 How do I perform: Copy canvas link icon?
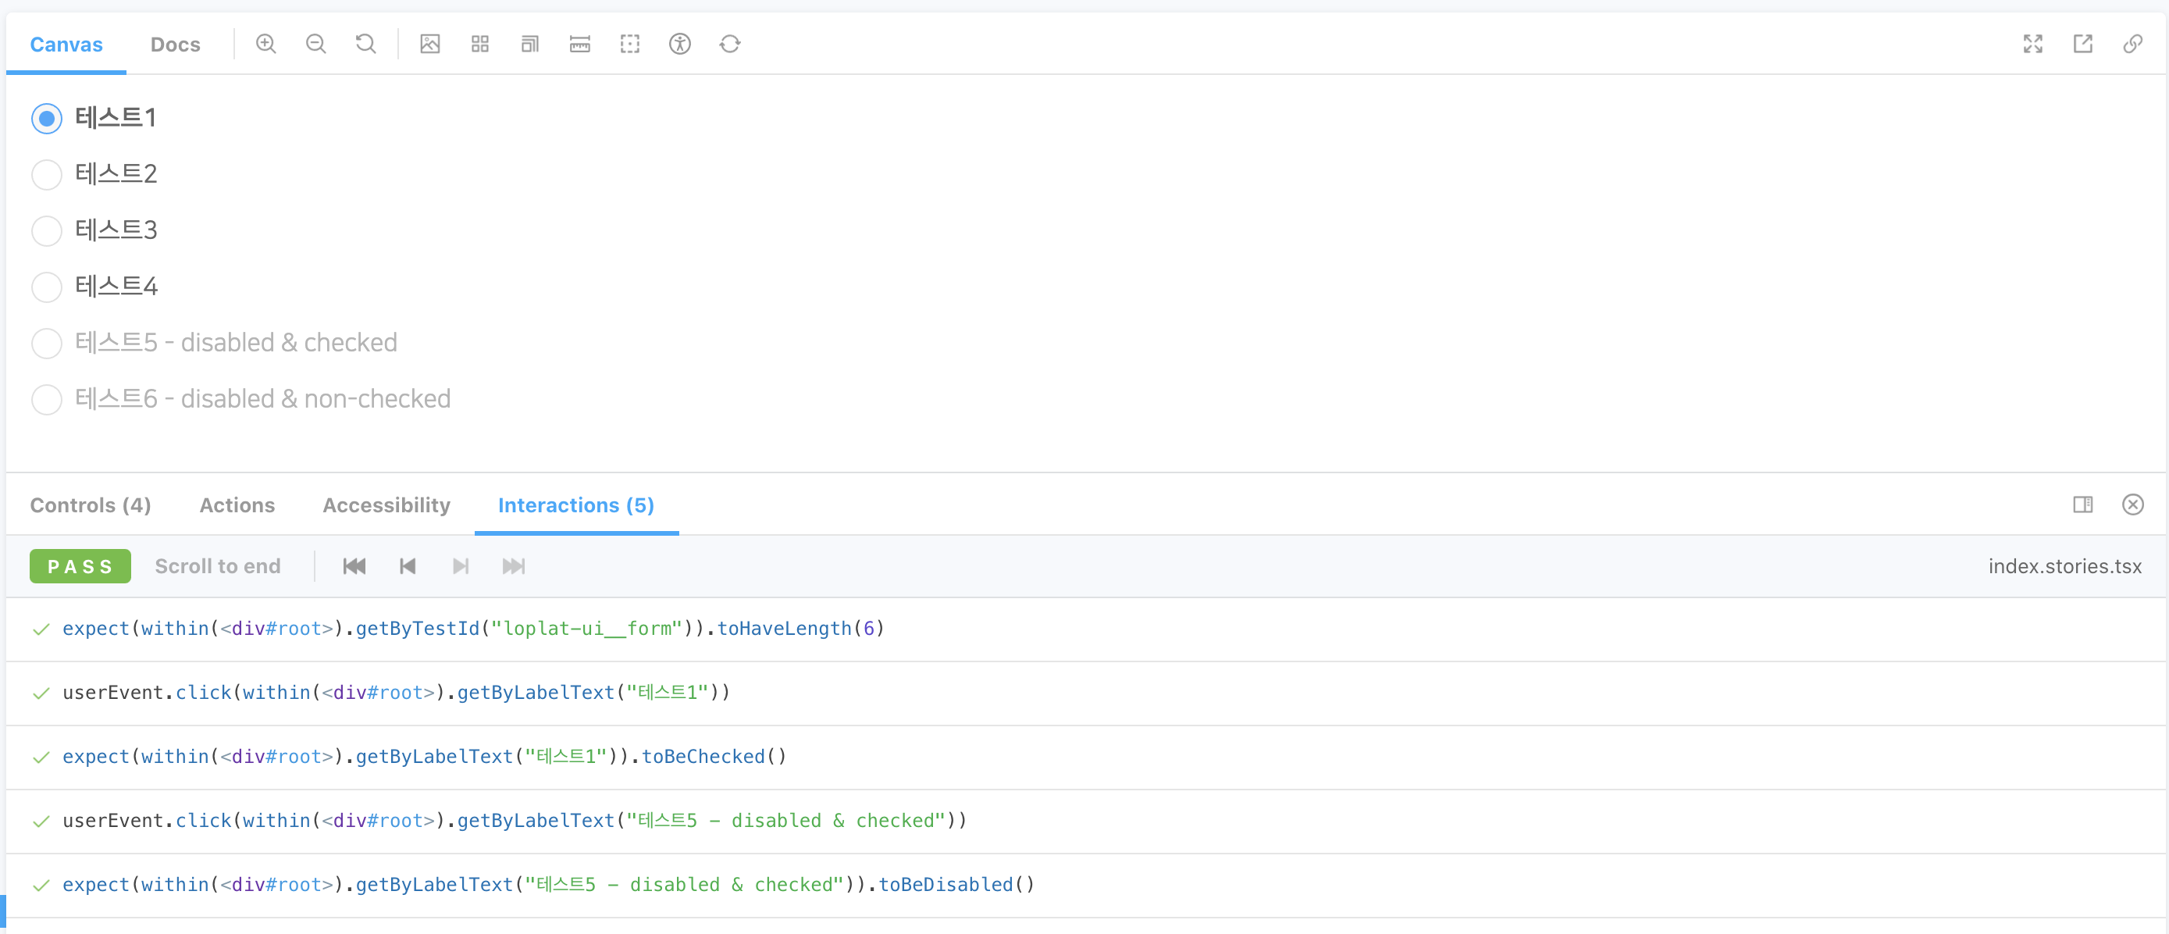pos(2132,44)
